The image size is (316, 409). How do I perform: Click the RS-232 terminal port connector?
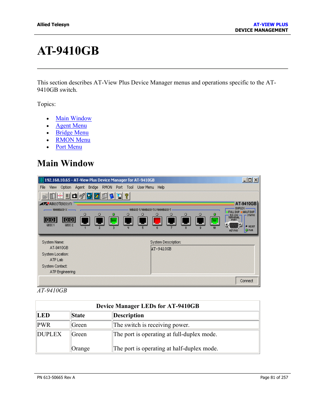coord(234,225)
